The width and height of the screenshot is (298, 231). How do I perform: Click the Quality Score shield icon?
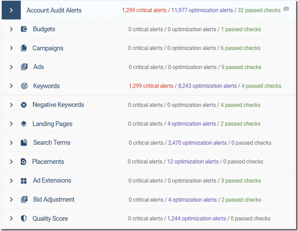coord(24,219)
